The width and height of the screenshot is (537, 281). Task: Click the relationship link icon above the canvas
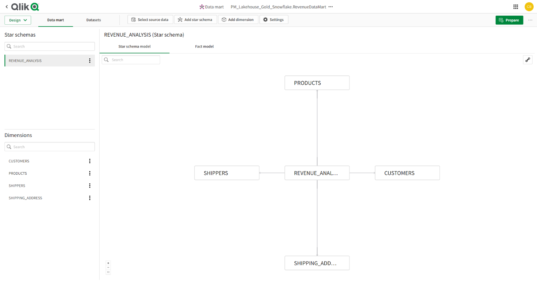point(528,59)
